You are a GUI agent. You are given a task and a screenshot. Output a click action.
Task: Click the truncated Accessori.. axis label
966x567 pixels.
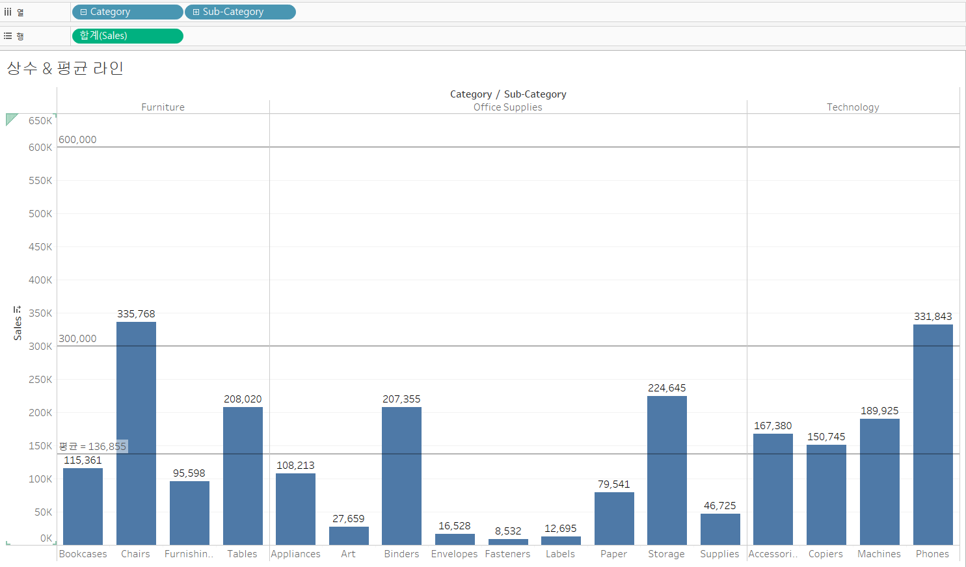[x=773, y=554]
